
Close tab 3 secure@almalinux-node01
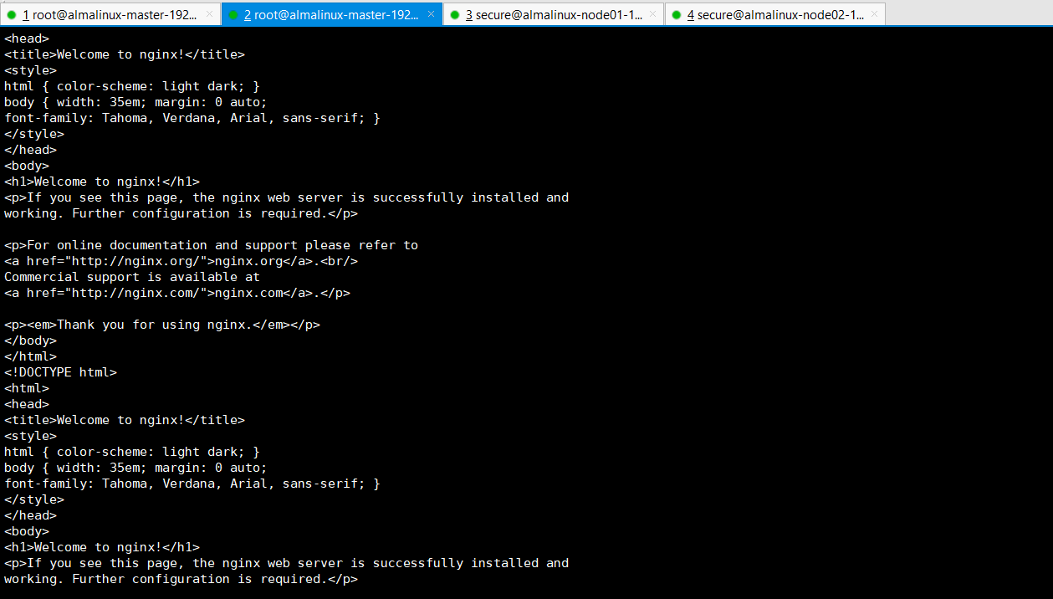pyautogui.click(x=652, y=15)
